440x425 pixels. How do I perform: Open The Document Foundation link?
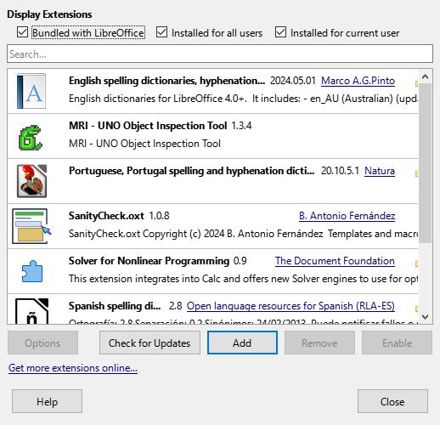(335, 261)
